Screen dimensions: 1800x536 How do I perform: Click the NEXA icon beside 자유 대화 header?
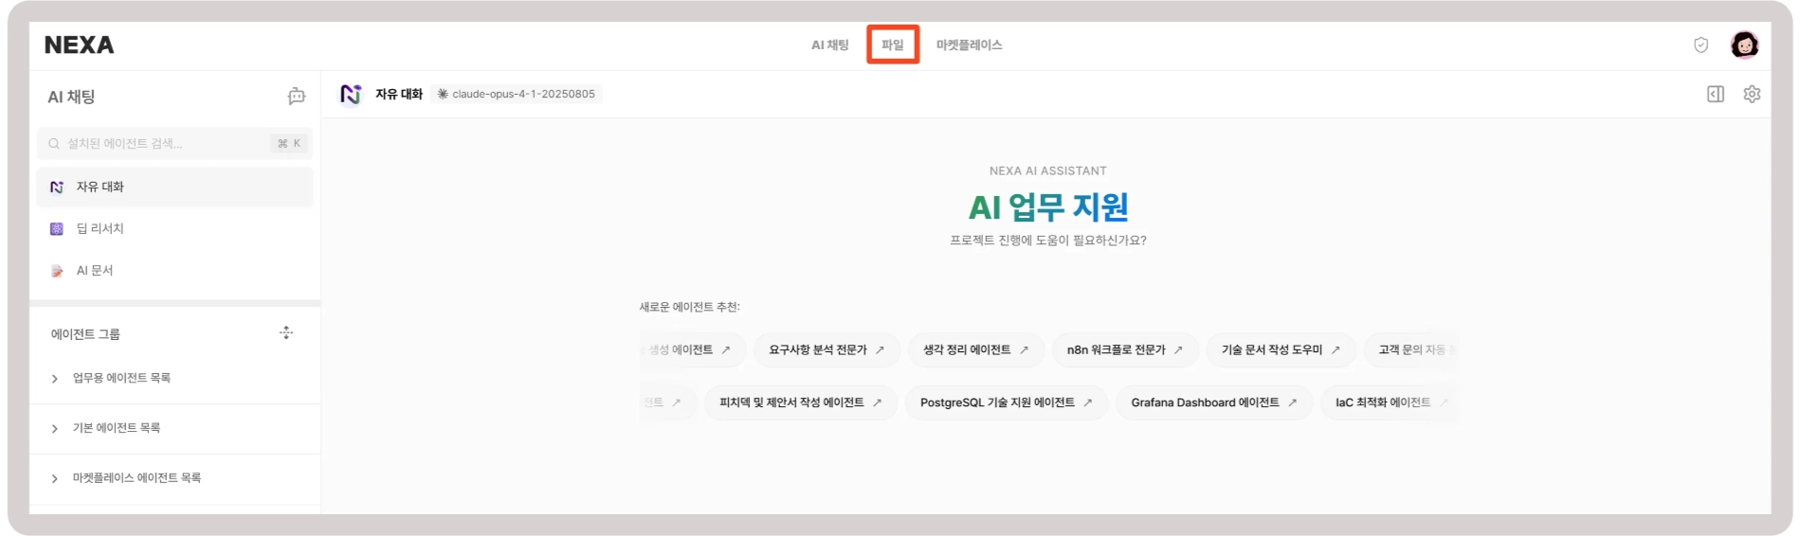click(x=351, y=94)
